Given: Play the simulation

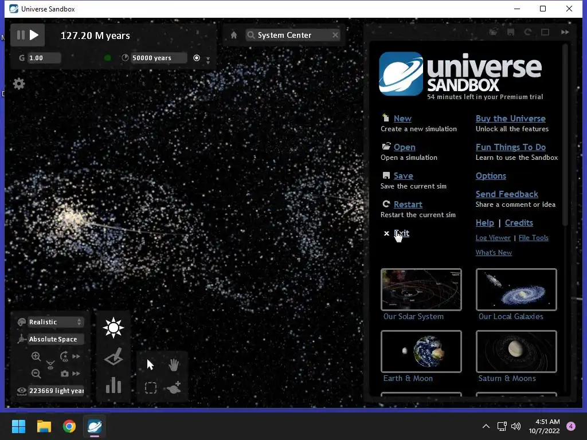Looking at the screenshot, I should click(x=34, y=35).
